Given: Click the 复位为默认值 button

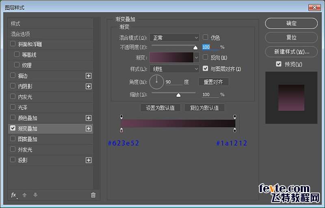Looking at the screenshot, I should (x=204, y=108).
